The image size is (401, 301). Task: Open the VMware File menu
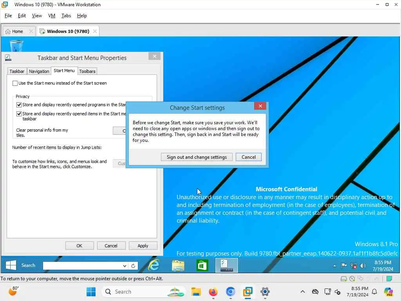coord(8,16)
